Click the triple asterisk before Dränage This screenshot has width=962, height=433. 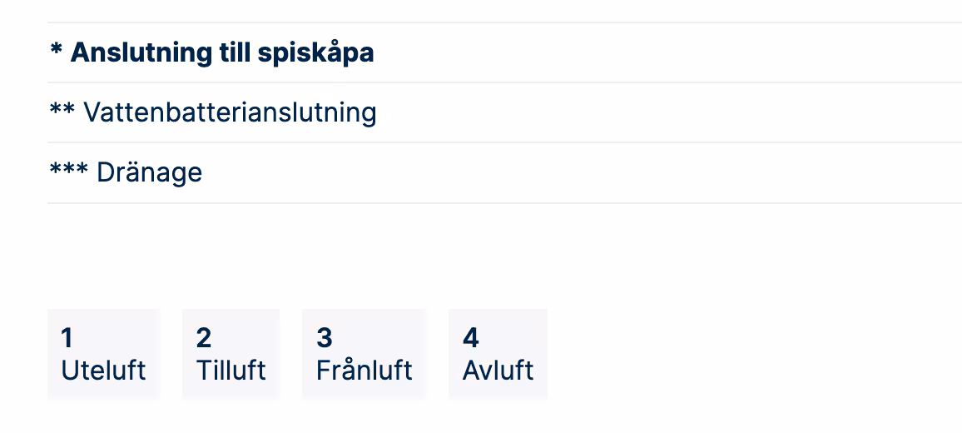click(x=68, y=170)
